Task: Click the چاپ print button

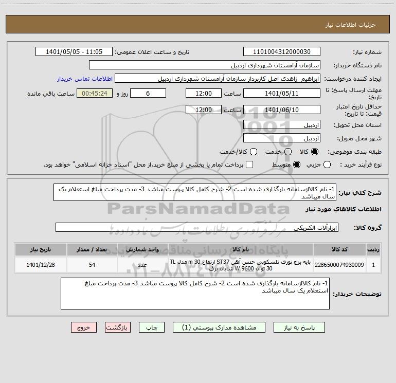Action: (152, 327)
